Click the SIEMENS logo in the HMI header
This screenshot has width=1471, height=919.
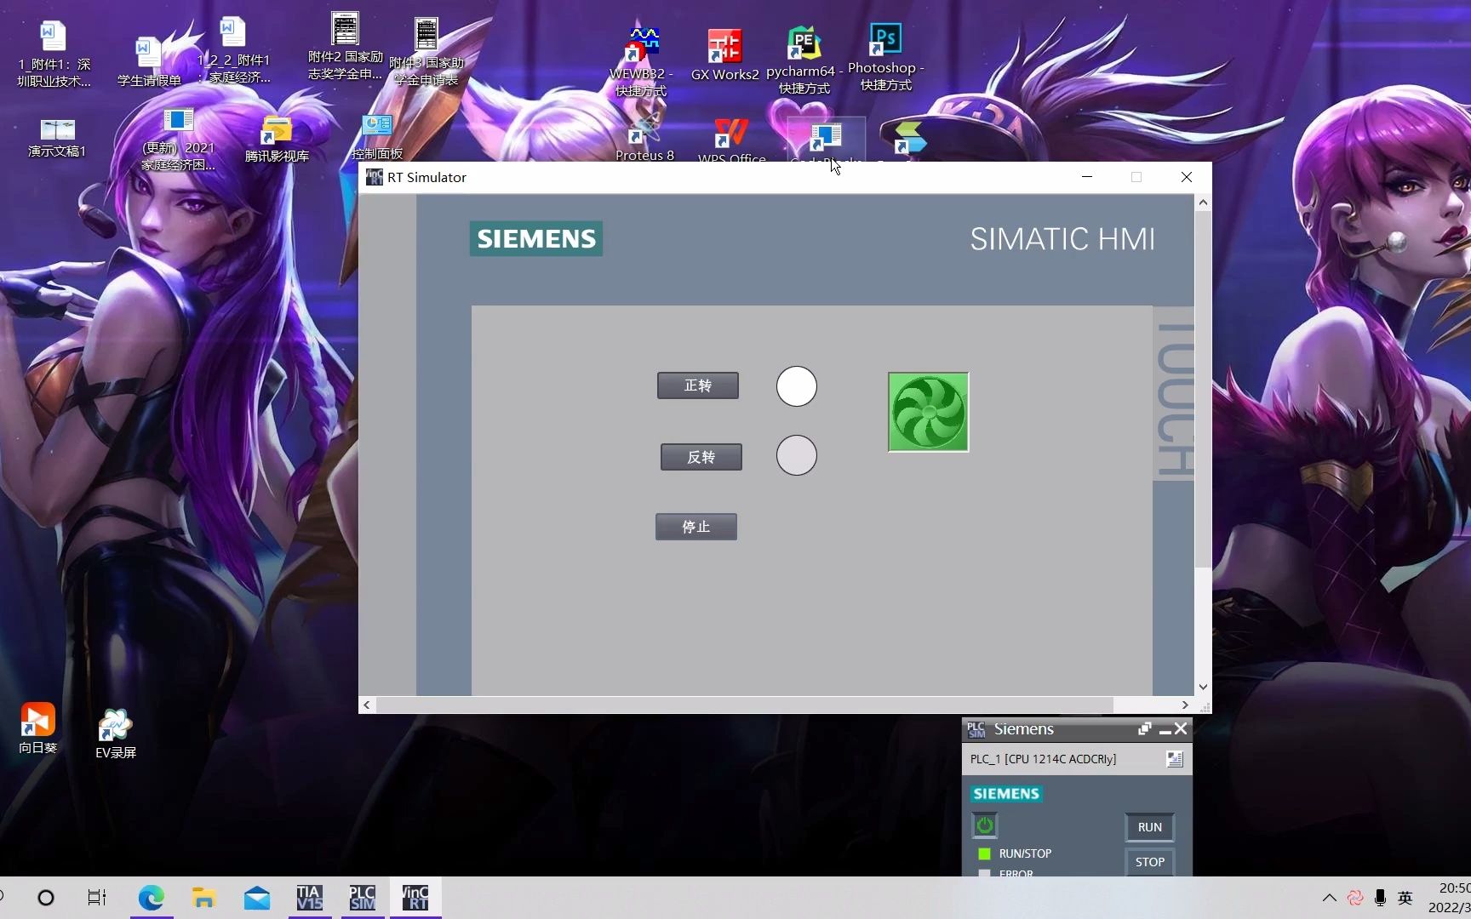click(536, 238)
